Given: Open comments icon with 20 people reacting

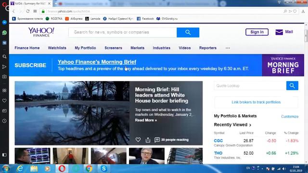Looking at the screenshot, I should (x=157, y=140).
